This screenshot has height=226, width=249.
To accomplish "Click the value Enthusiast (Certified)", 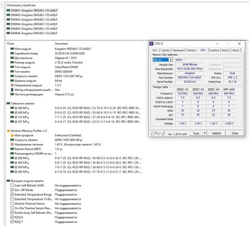I will coord(68,135).
